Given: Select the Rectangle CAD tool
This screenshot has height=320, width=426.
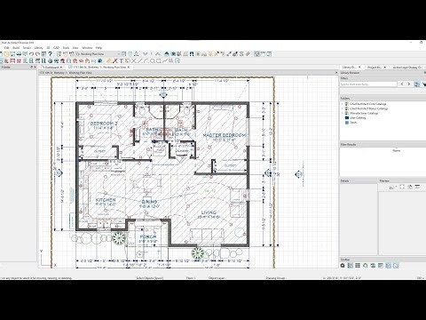Looking at the screenshot, I should tap(159, 60).
